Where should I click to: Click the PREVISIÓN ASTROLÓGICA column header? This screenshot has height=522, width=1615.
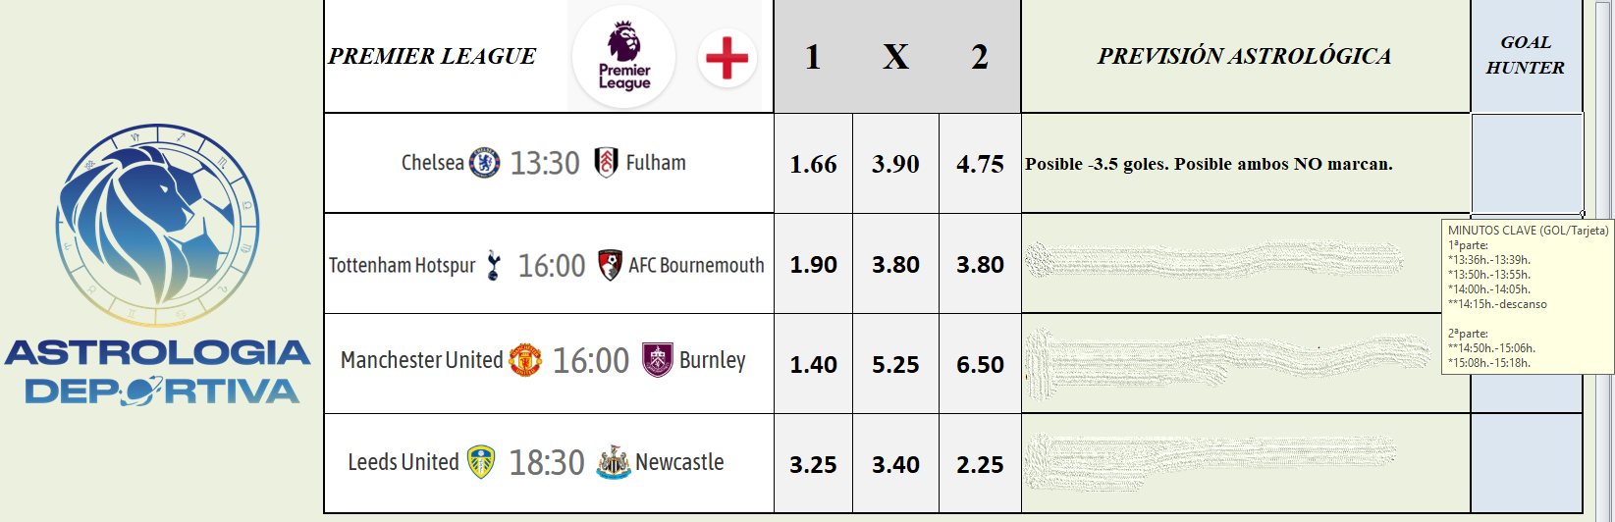(1245, 56)
